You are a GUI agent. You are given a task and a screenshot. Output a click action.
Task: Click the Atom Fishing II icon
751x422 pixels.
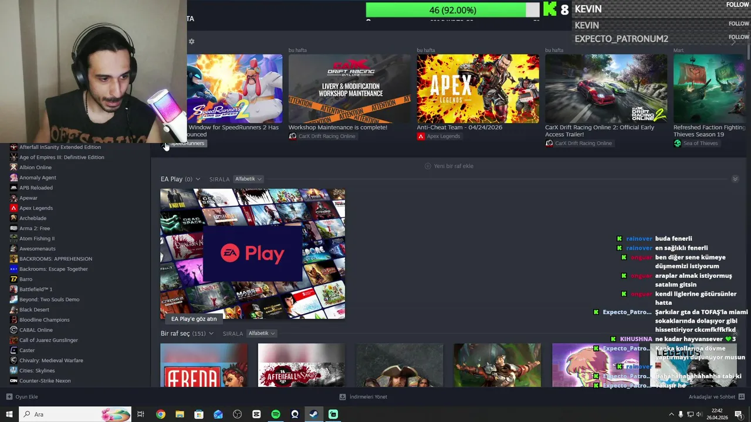pyautogui.click(x=13, y=239)
